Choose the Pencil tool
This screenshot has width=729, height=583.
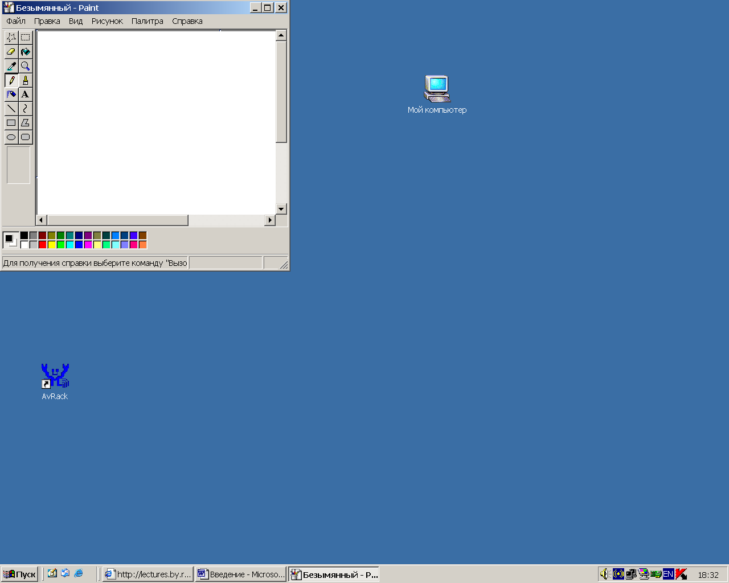click(11, 80)
